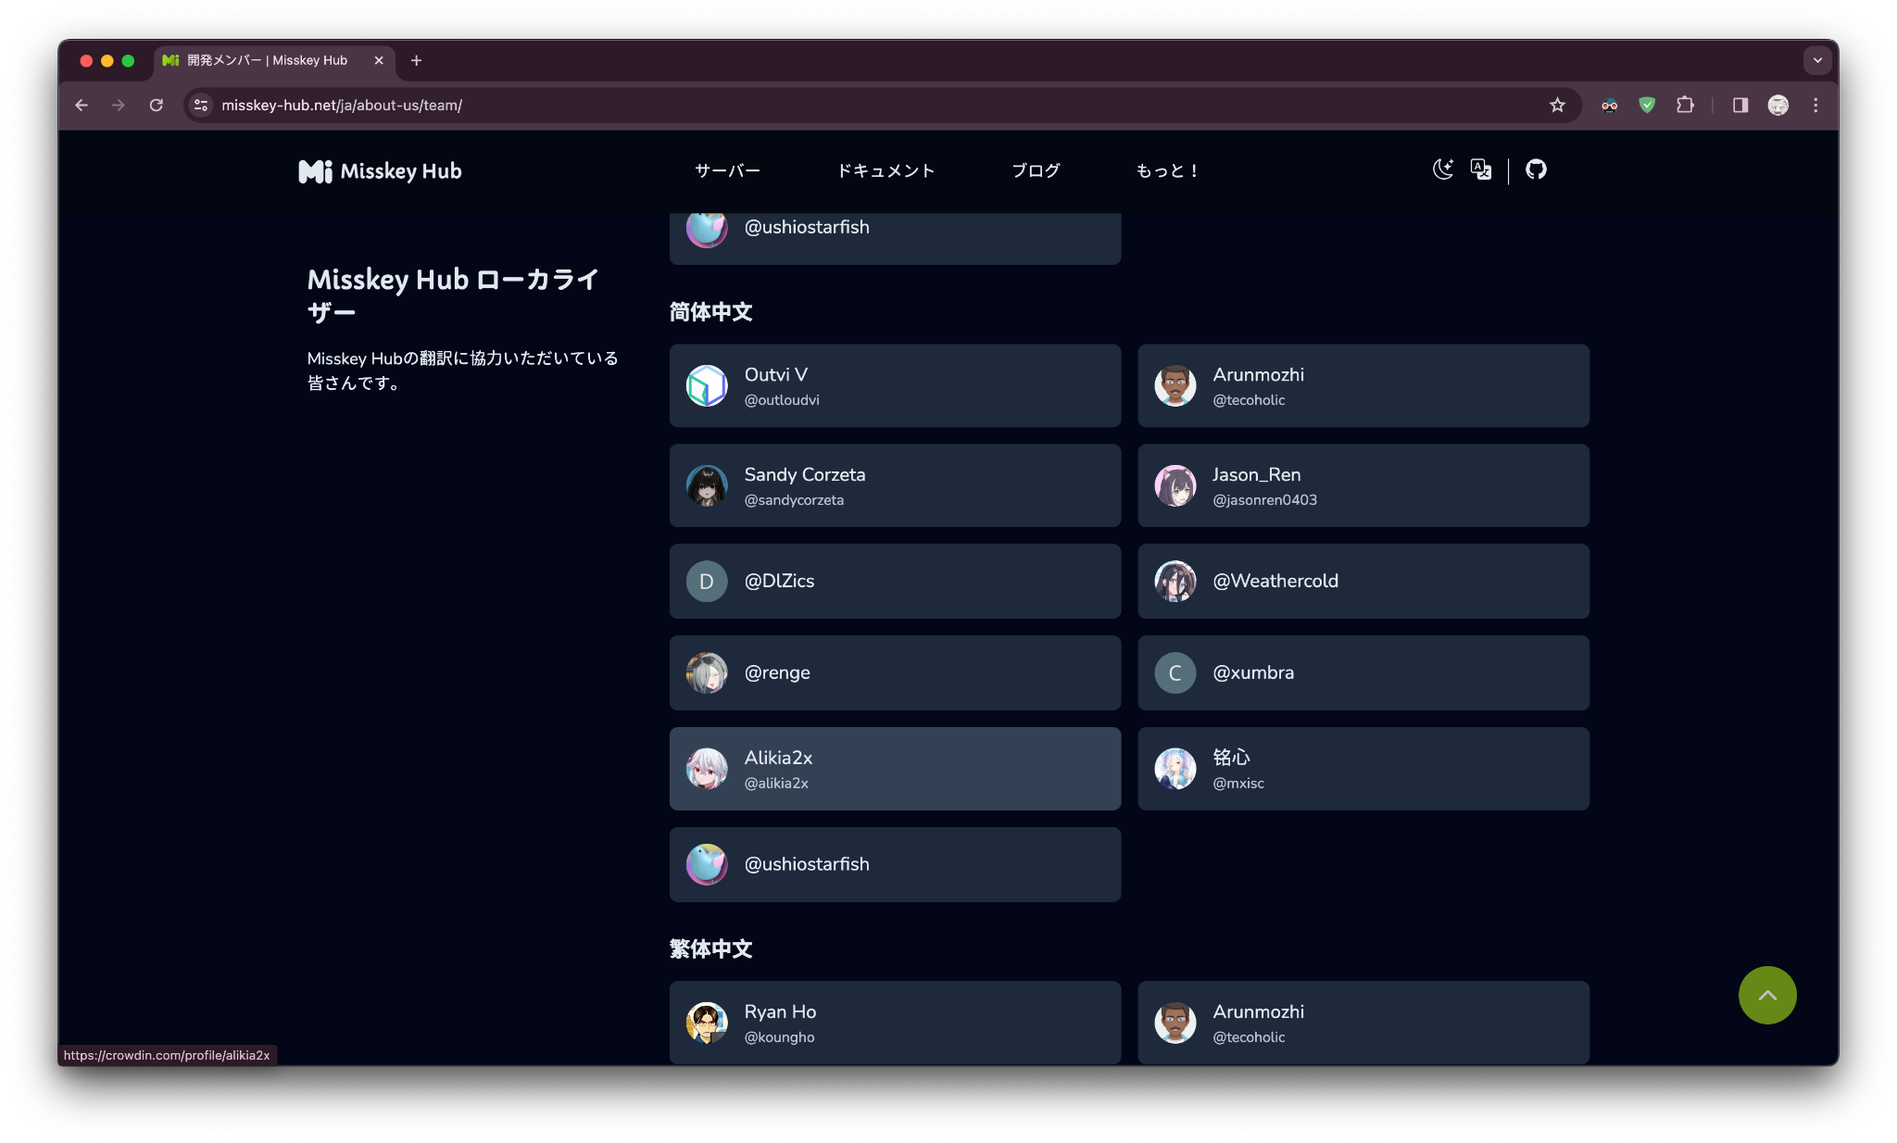Focus the URL address bar
This screenshot has width=1897, height=1143.
pos(834,106)
